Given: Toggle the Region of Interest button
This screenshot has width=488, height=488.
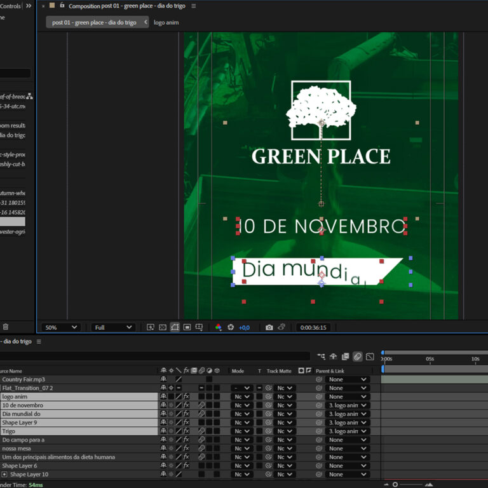Looking at the screenshot, I should 187,327.
